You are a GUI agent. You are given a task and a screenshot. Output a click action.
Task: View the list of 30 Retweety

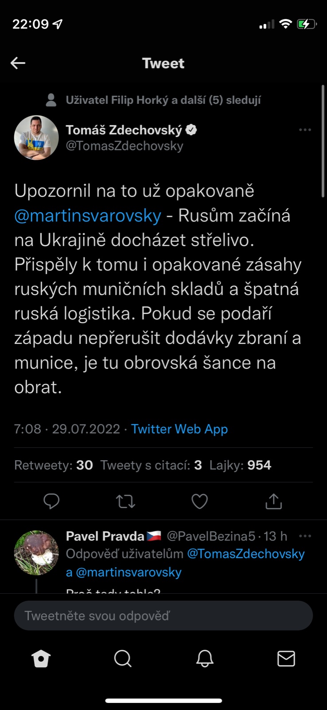click(x=54, y=465)
